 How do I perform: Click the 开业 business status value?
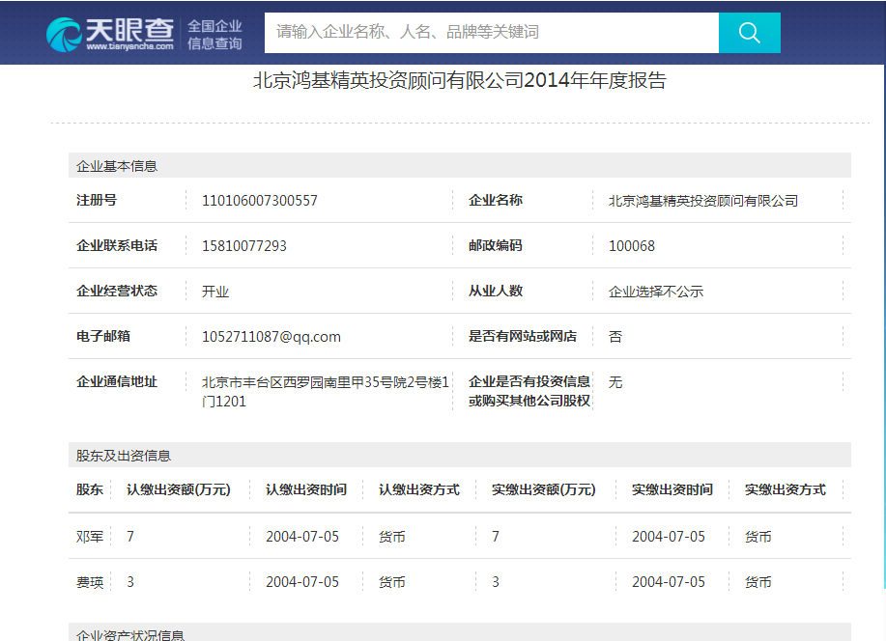click(214, 292)
